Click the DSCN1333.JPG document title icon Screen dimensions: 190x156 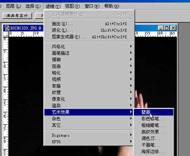click(6, 28)
